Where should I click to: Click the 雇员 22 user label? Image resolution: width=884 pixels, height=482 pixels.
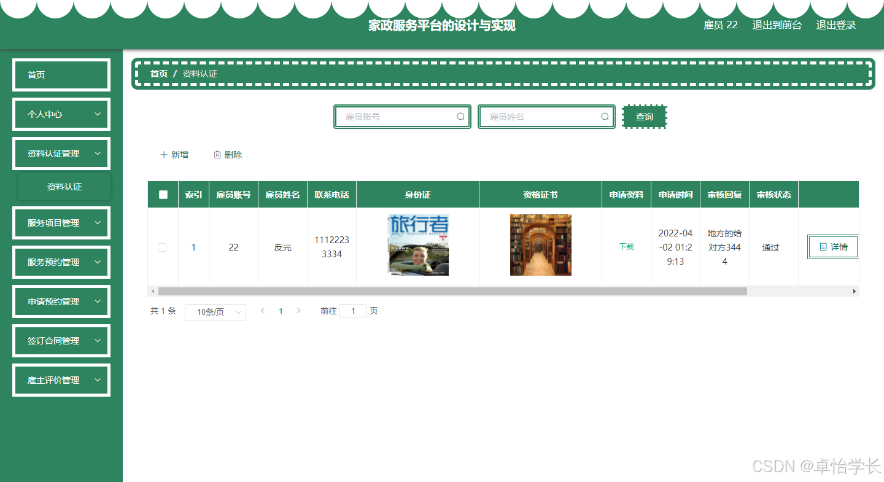point(721,25)
